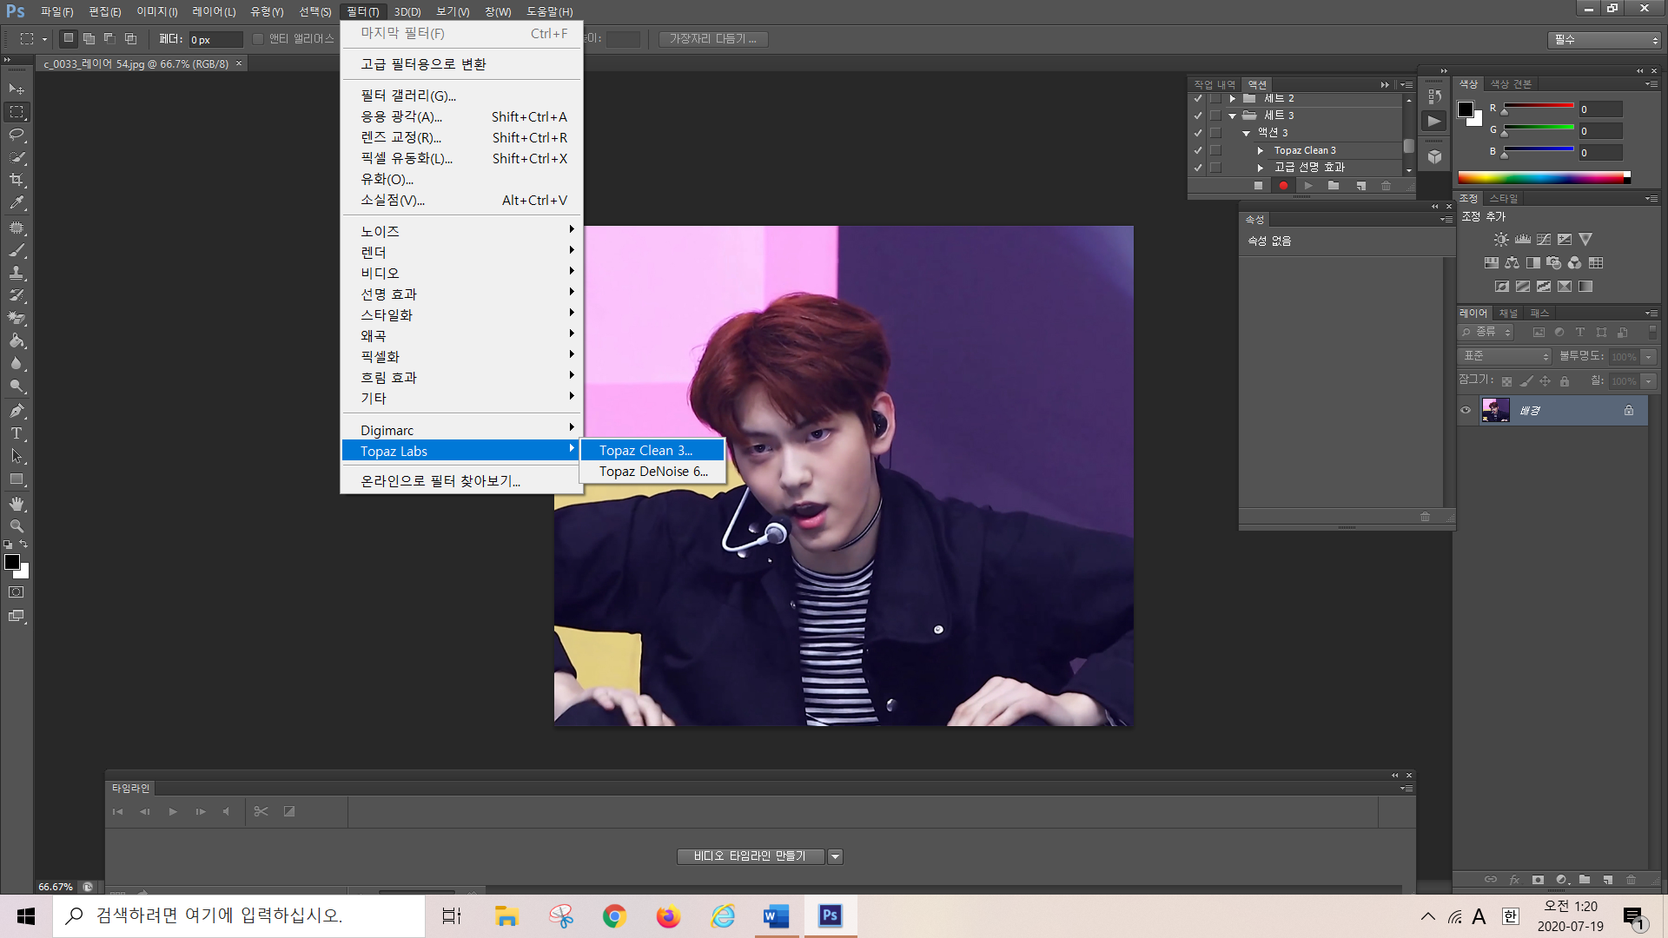
Task: Click the red record action button
Action: coord(1283,186)
